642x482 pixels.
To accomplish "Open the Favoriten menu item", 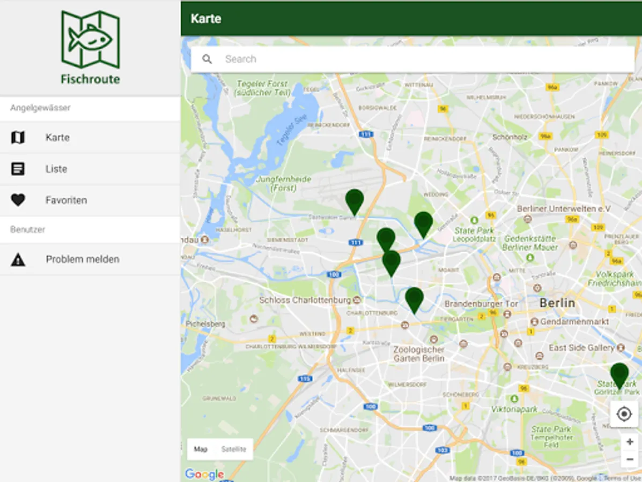I will pyautogui.click(x=90, y=200).
